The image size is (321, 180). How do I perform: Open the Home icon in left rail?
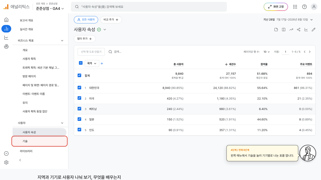coord(6,20)
